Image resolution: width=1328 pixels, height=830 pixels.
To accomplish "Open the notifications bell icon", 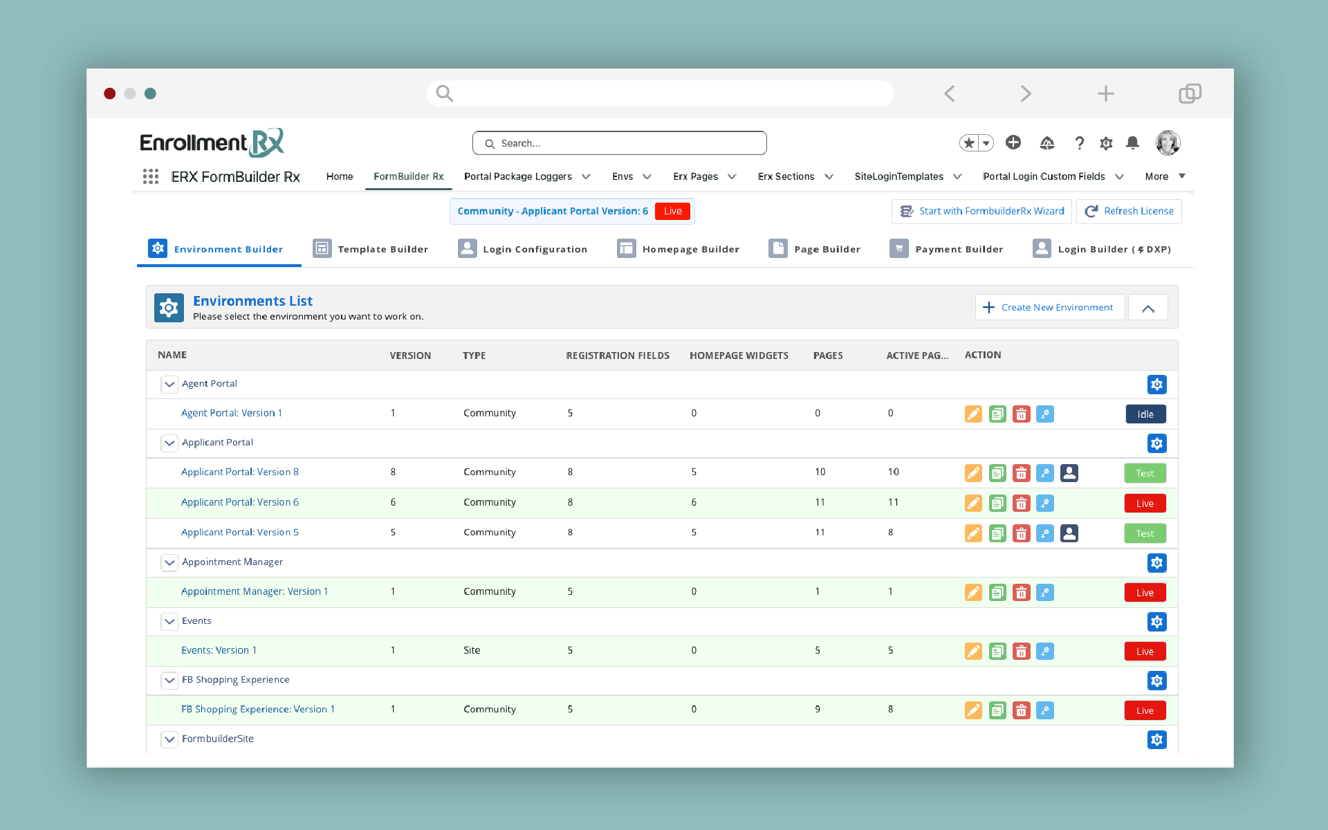I will point(1132,142).
